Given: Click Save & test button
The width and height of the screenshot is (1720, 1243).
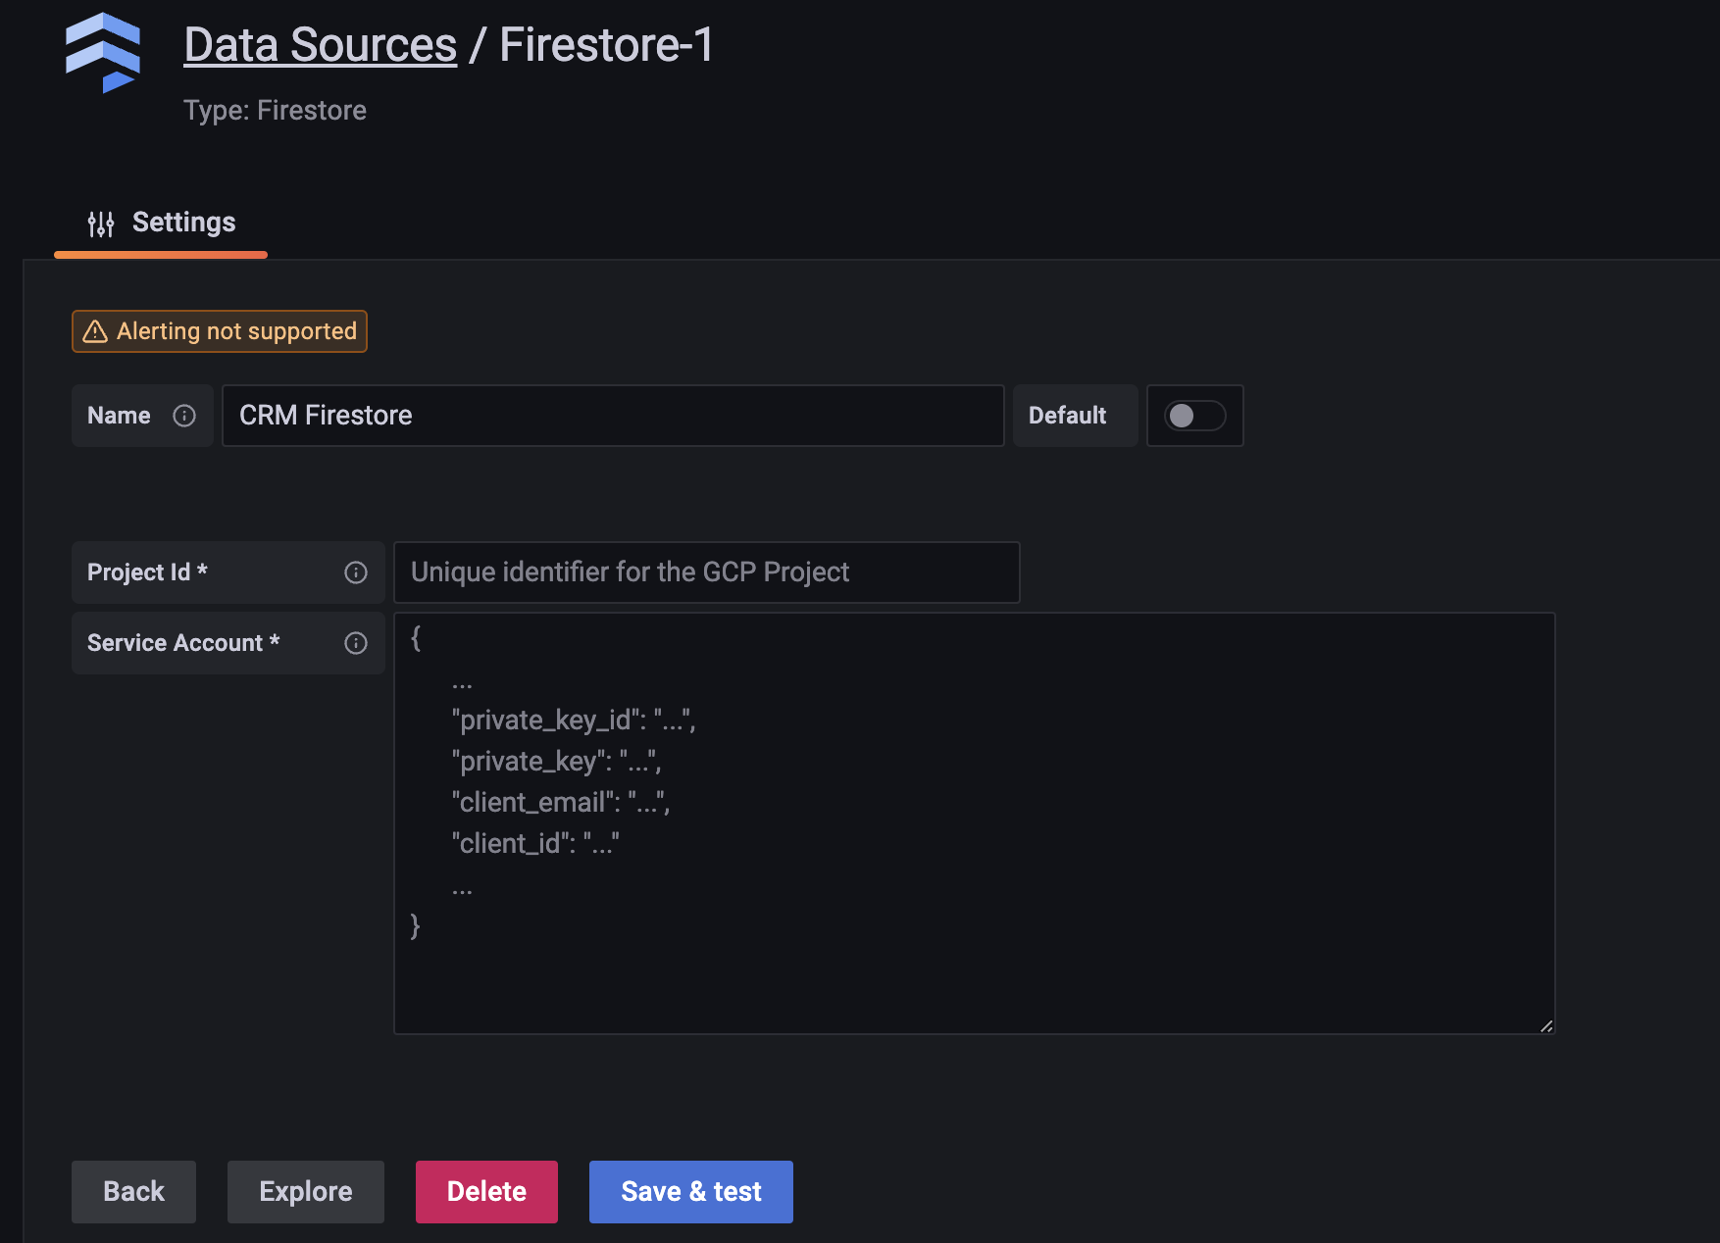Looking at the screenshot, I should pos(691,1192).
